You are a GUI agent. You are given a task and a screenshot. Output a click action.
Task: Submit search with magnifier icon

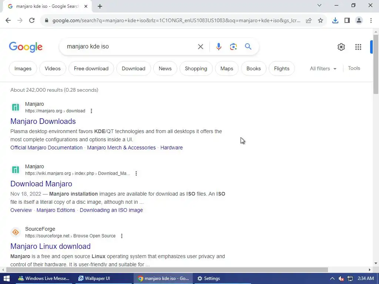tap(248, 46)
